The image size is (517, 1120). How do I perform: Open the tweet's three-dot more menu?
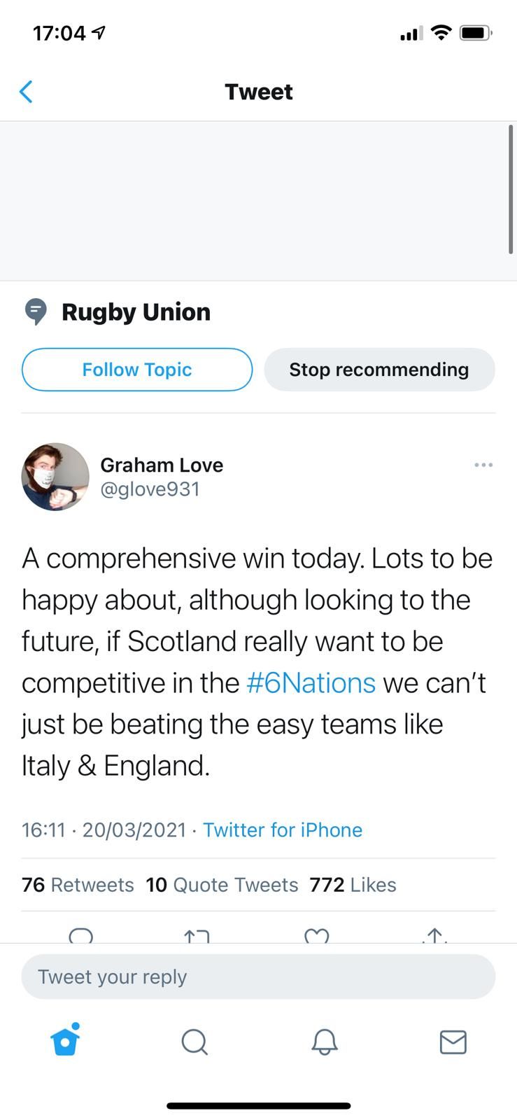click(483, 465)
